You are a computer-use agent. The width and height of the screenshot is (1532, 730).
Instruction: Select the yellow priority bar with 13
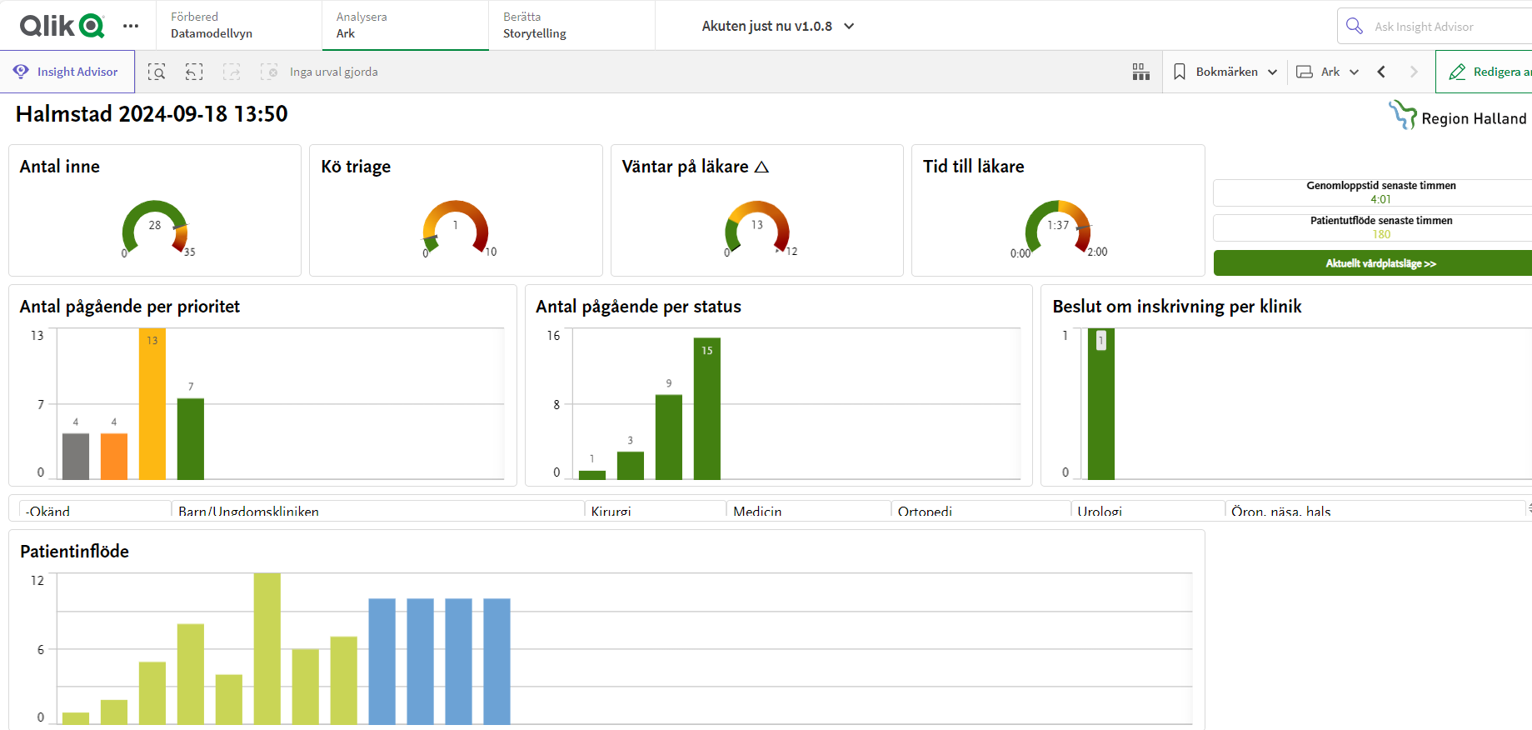click(x=152, y=403)
